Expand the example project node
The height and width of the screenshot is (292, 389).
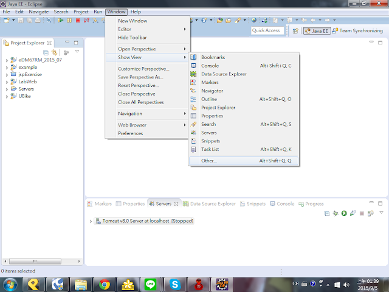tap(7, 68)
